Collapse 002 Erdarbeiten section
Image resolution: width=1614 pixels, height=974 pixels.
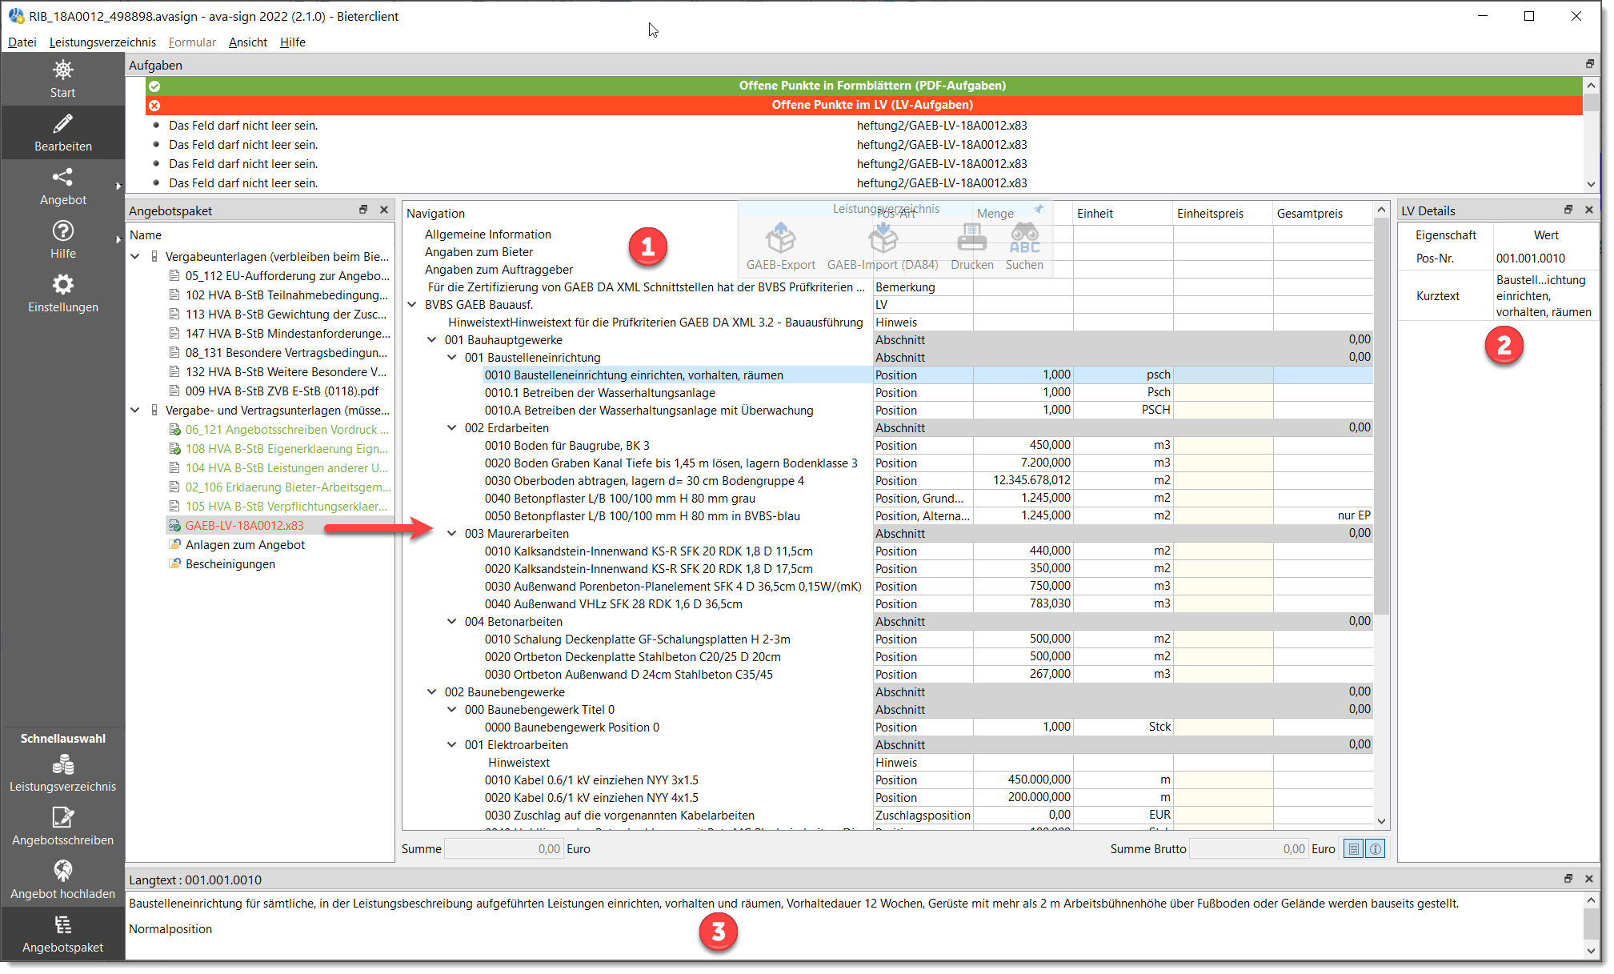(452, 428)
